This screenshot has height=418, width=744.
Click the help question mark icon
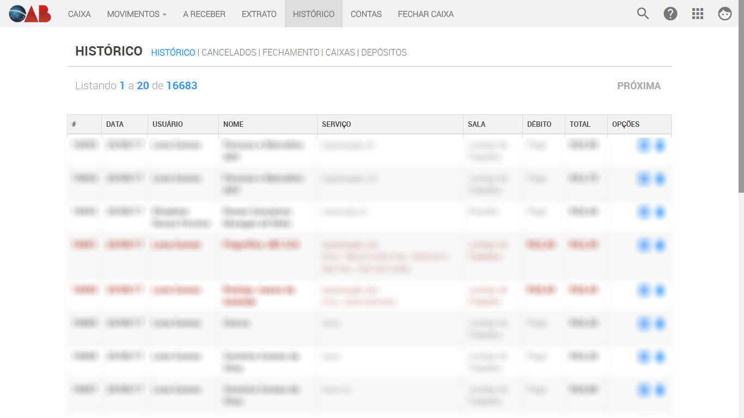(x=670, y=14)
